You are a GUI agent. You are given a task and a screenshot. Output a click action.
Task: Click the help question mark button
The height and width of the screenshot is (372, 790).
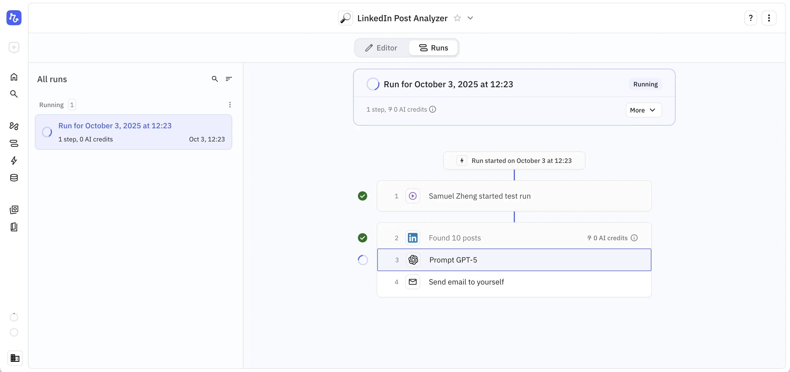[x=751, y=18]
